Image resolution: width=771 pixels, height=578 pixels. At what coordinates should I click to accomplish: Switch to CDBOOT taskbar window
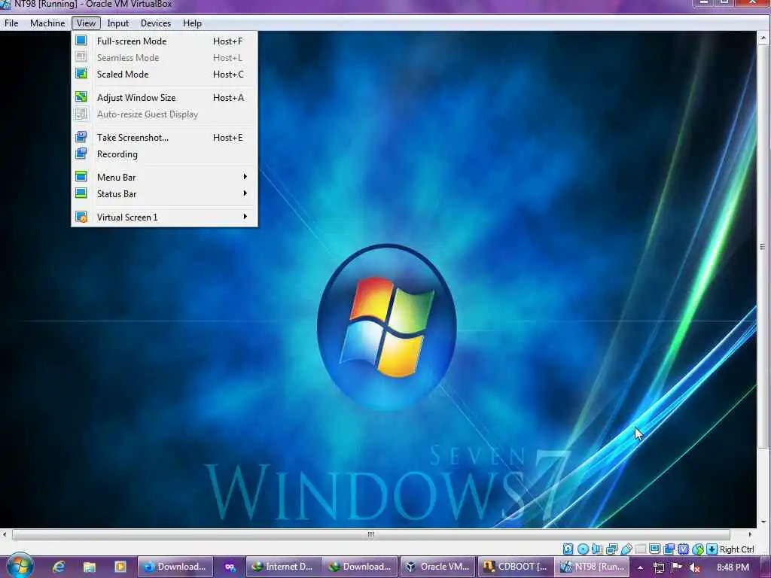[515, 567]
